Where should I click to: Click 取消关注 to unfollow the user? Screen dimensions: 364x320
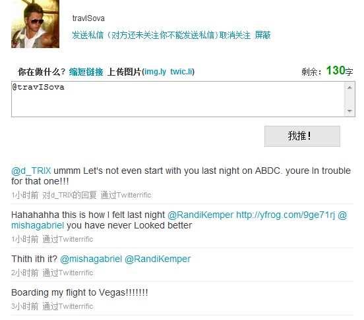pyautogui.click(x=235, y=35)
